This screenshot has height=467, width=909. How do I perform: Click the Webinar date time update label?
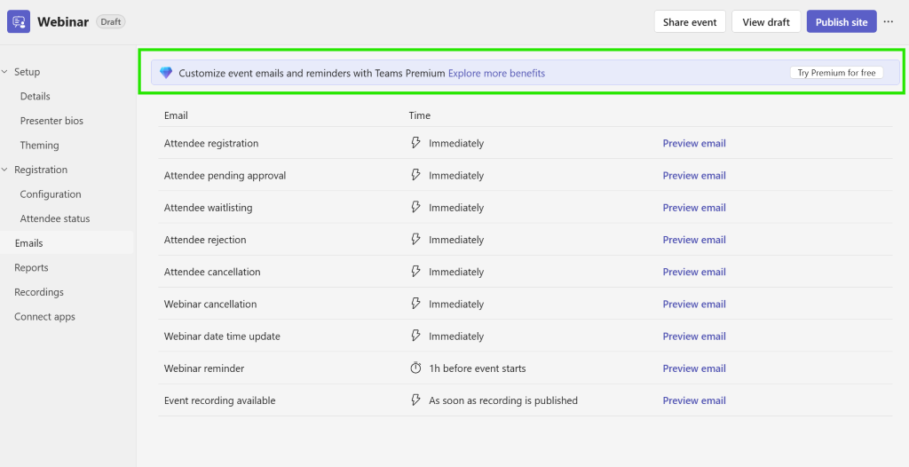(x=222, y=336)
